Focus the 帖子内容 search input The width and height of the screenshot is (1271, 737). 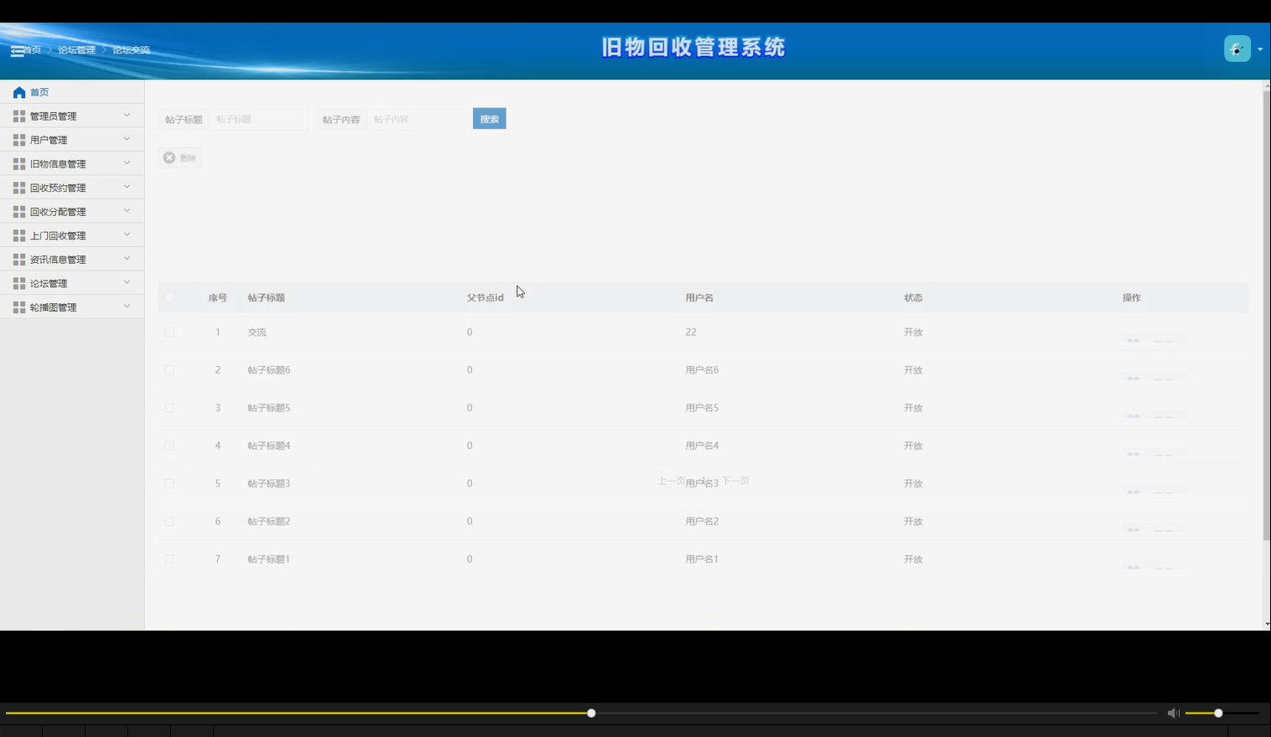click(x=417, y=119)
